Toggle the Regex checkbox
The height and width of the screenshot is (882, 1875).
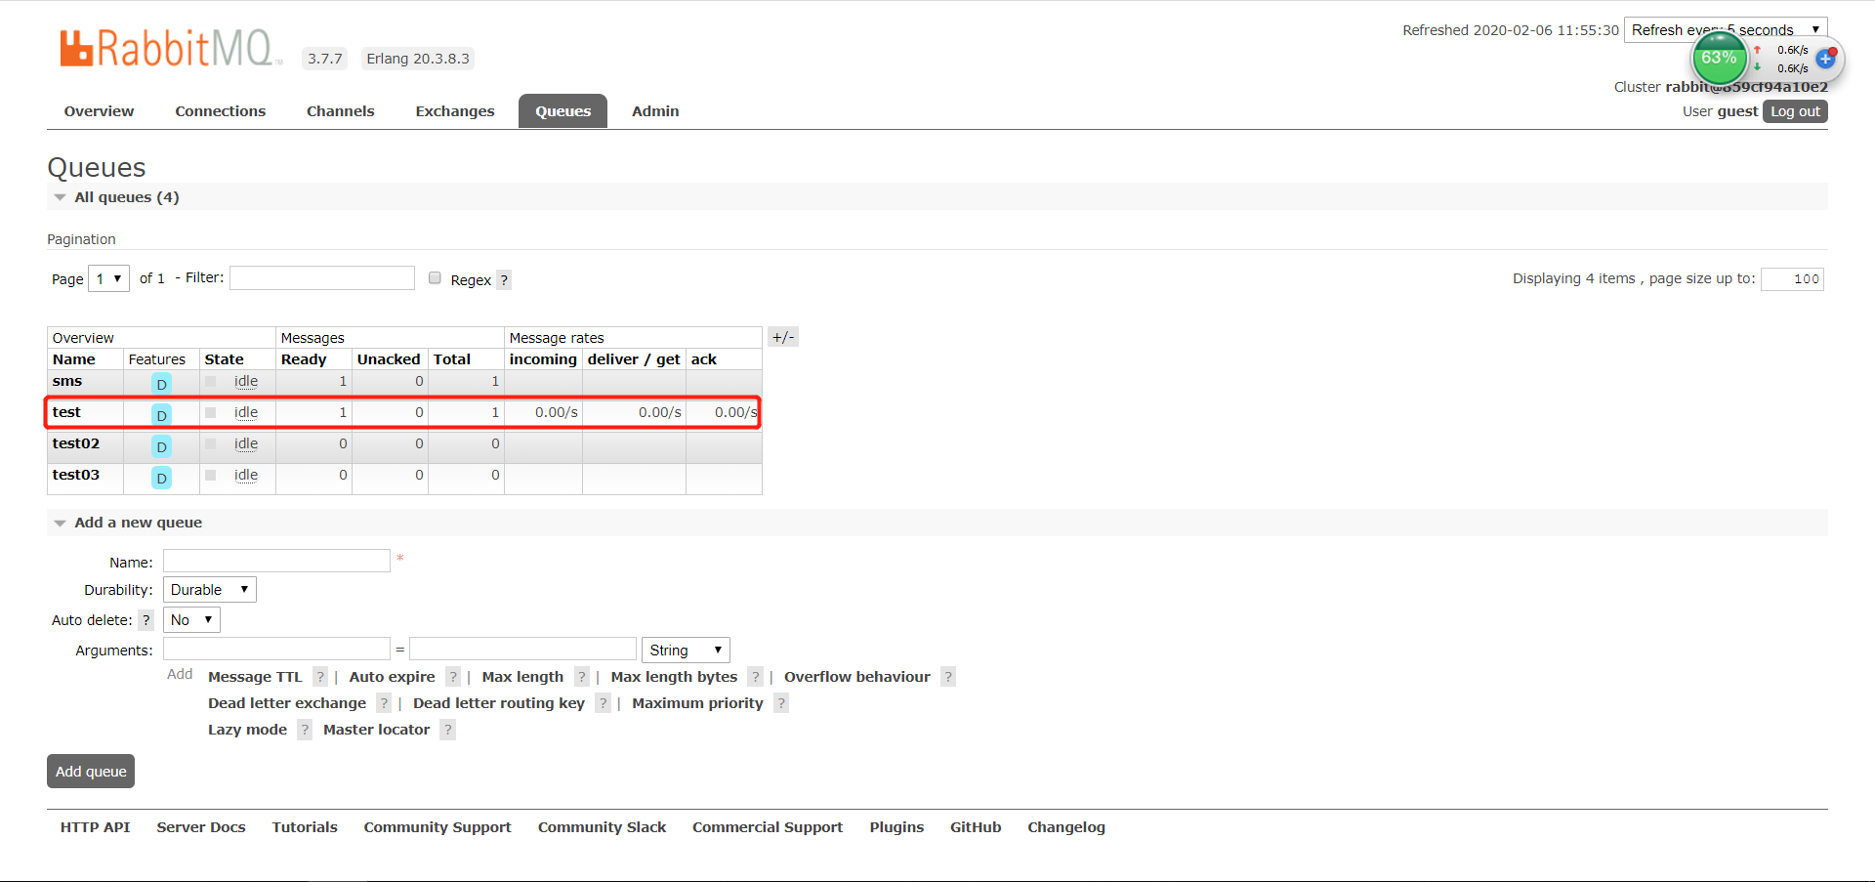(435, 278)
